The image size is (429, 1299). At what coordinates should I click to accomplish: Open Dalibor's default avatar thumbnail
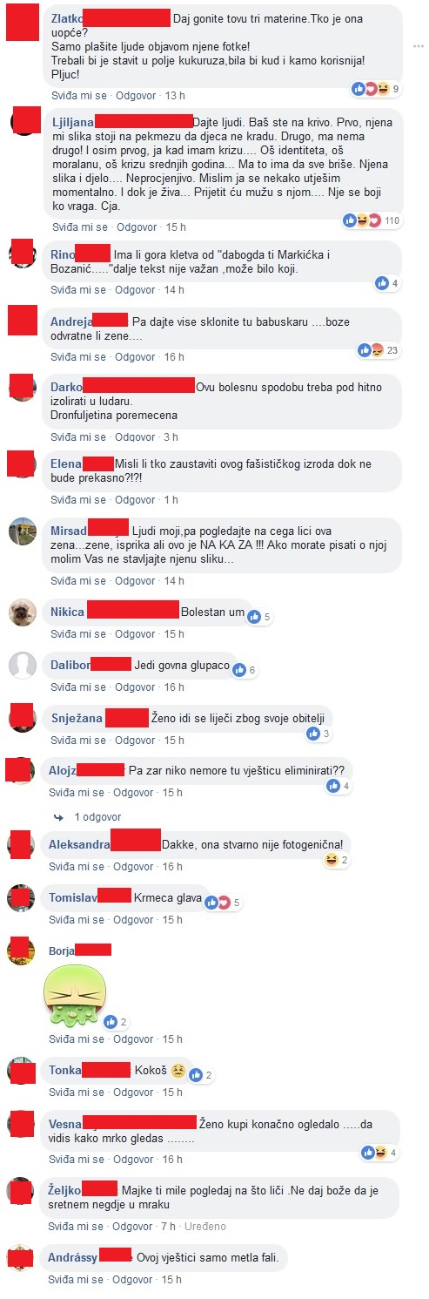click(x=21, y=666)
